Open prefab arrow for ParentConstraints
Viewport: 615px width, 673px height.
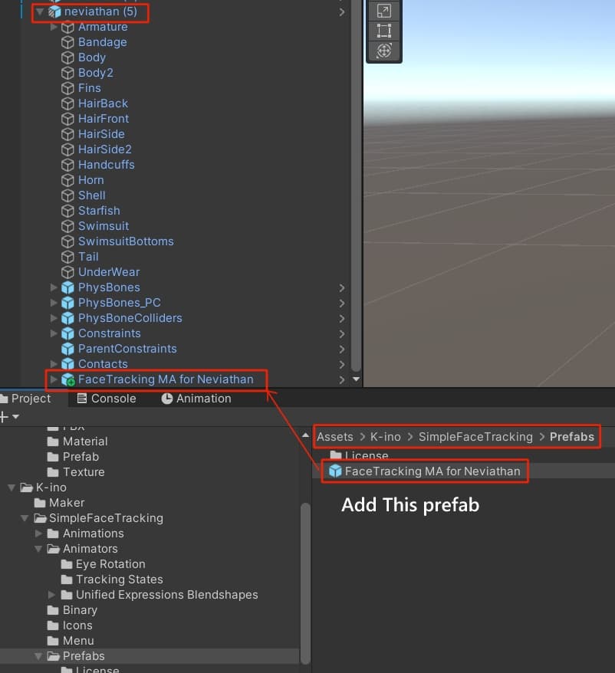pyautogui.click(x=342, y=349)
